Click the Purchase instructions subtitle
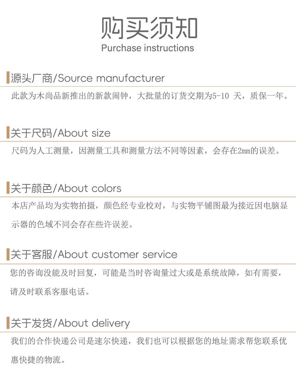296x375 pixels. pyautogui.click(x=148, y=48)
